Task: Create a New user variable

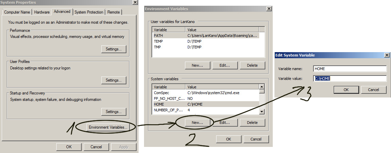Action: pyautogui.click(x=197, y=65)
